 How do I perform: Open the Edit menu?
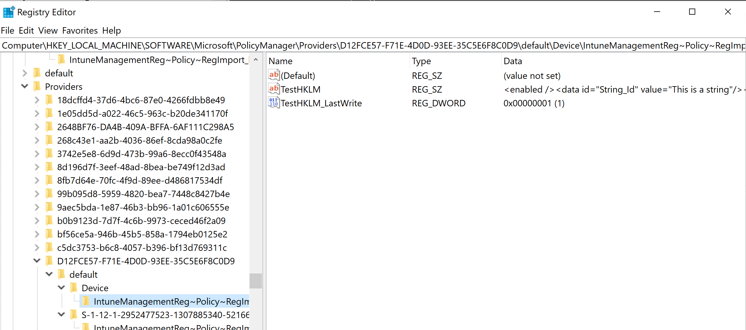pos(26,31)
